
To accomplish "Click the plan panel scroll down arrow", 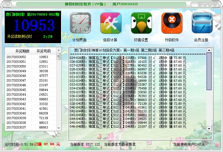I will pyautogui.click(x=209, y=129).
